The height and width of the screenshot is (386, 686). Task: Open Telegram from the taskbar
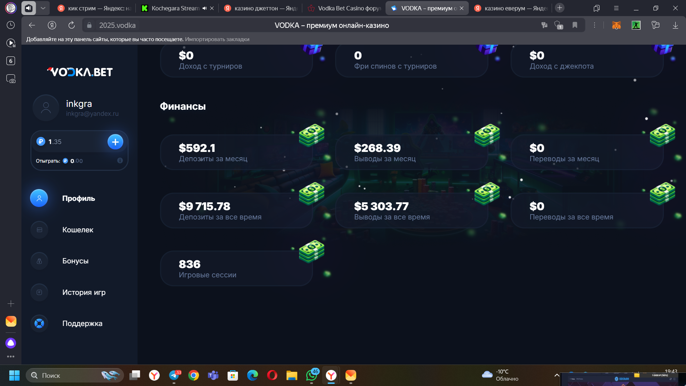174,375
